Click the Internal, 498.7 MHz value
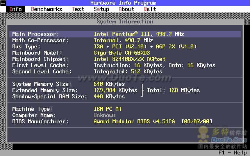This screenshot has width=250, height=156. click(x=123, y=40)
